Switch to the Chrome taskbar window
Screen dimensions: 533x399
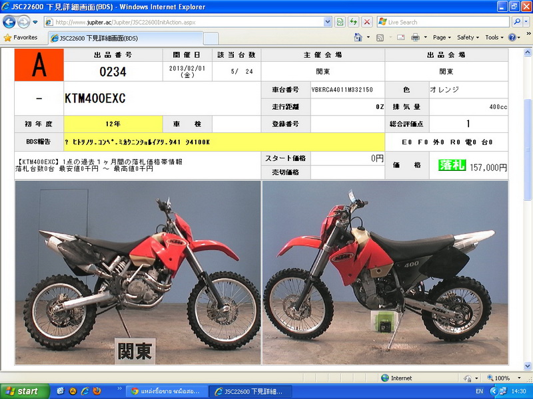click(x=166, y=392)
